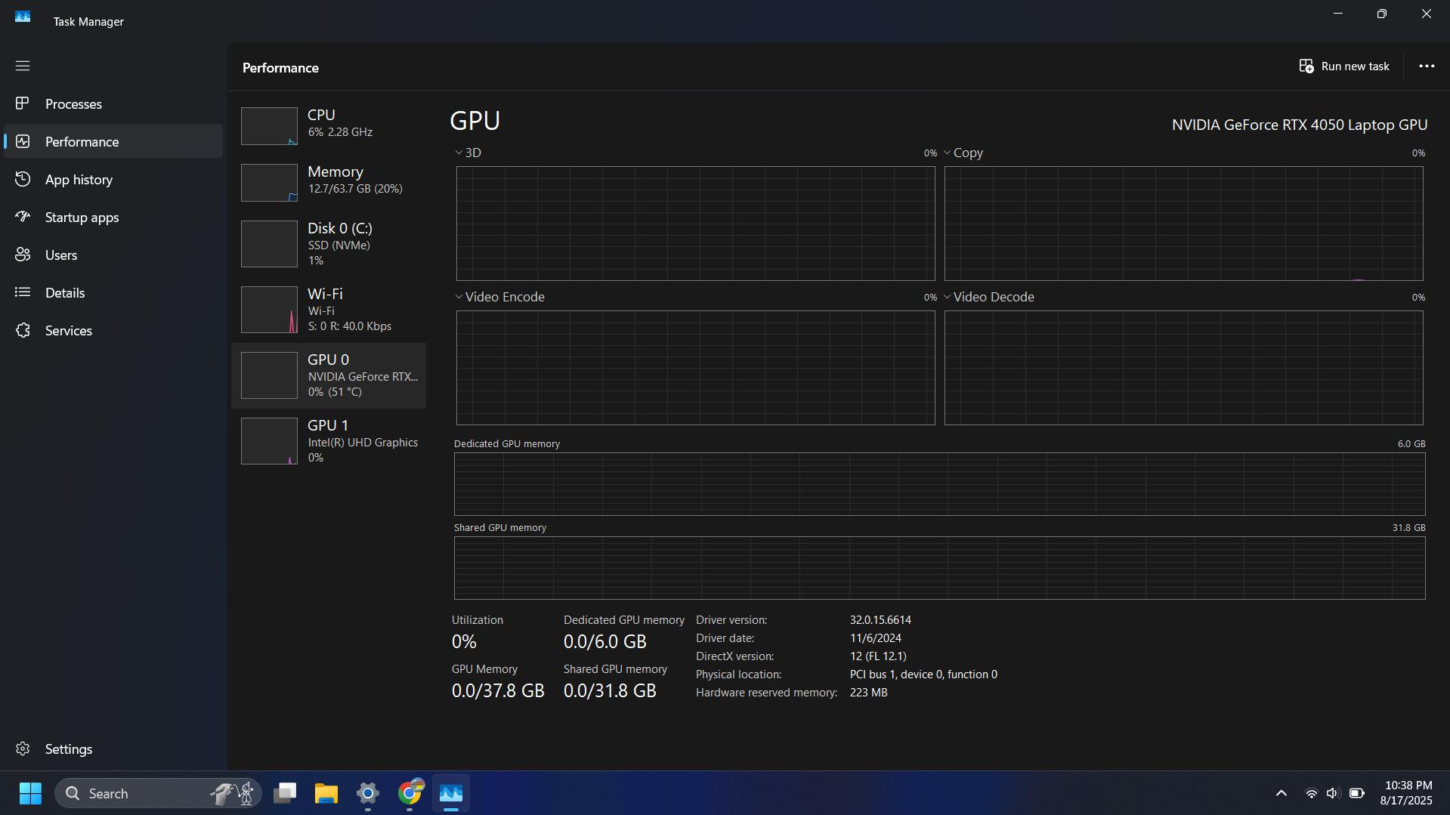This screenshot has height=815, width=1450.
Task: Open the Services page
Action: tap(113, 330)
